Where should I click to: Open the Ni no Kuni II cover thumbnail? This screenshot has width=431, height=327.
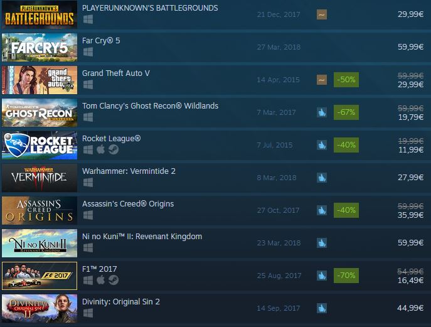click(x=40, y=243)
